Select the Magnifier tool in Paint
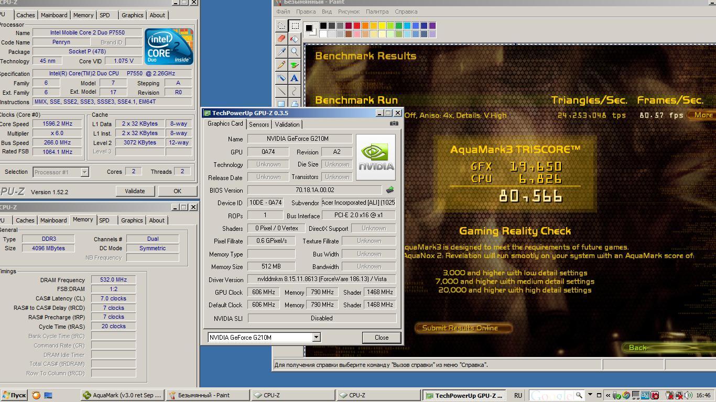 295,52
